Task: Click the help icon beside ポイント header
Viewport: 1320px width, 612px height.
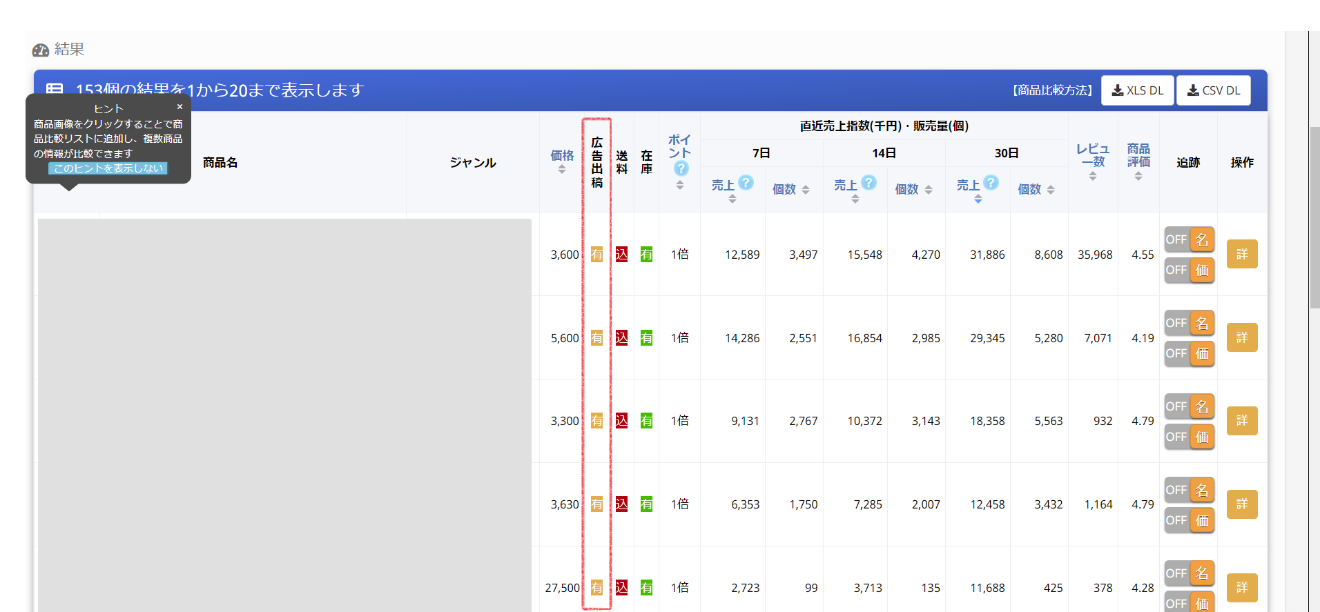Action: [x=681, y=168]
